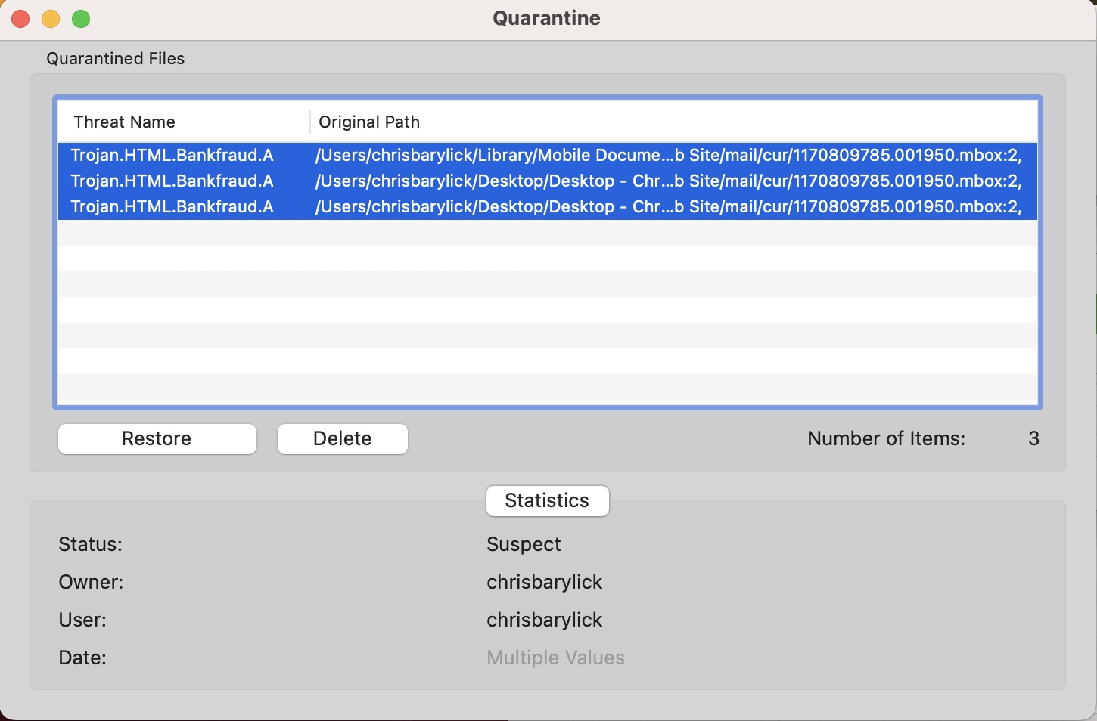Click the Multiple Values date text
Screen dimensions: 1097x721
[555, 658]
